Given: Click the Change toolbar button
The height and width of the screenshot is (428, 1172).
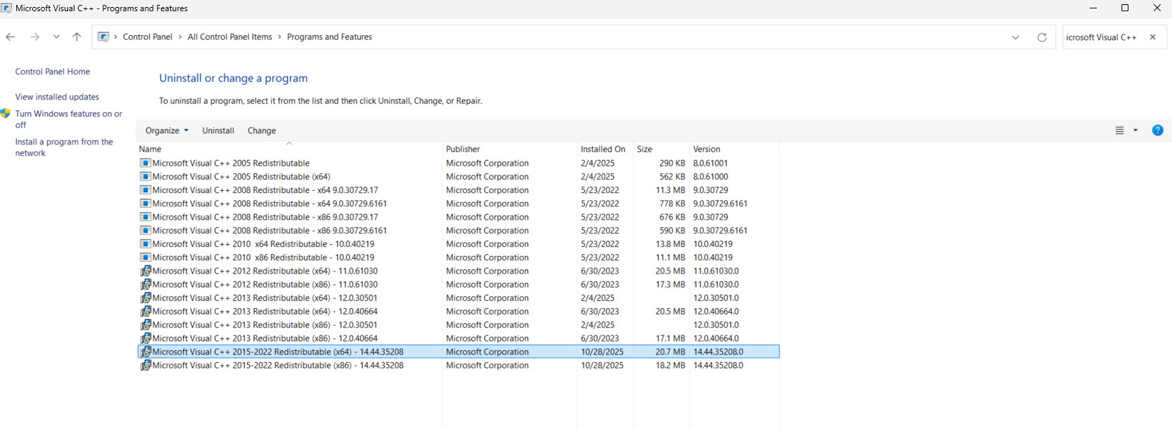Looking at the screenshot, I should 261,131.
